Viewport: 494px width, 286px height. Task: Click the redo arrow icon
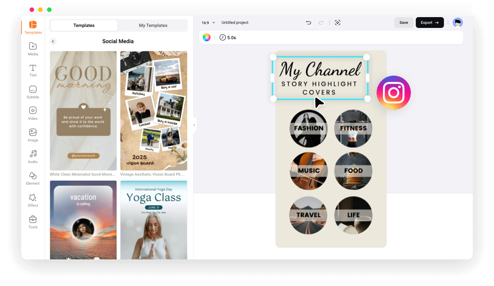click(321, 23)
